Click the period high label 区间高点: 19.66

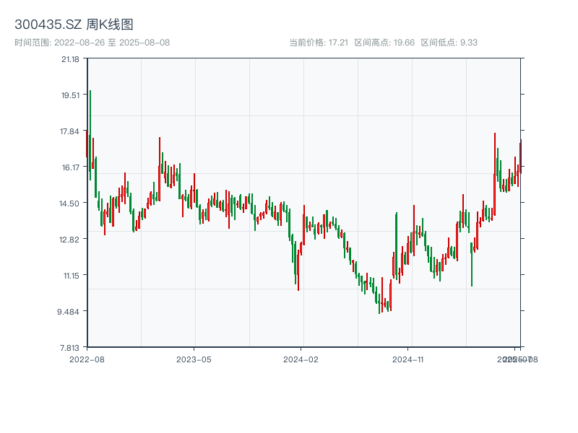click(384, 43)
